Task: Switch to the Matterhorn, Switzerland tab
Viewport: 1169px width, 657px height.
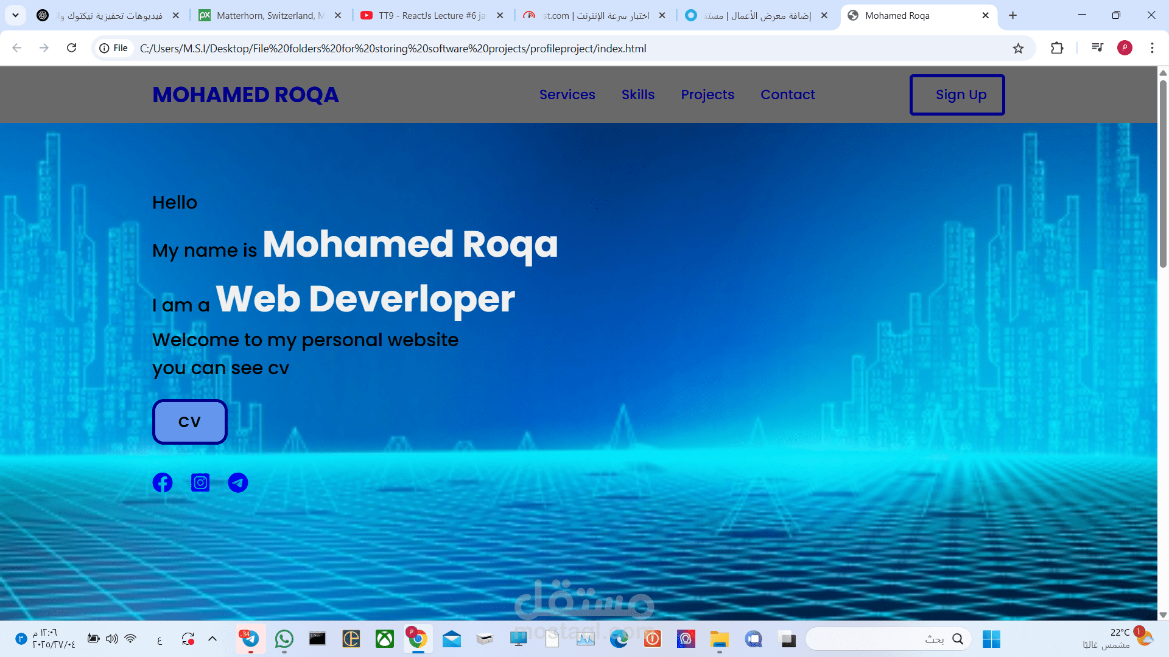Action: tap(270, 16)
